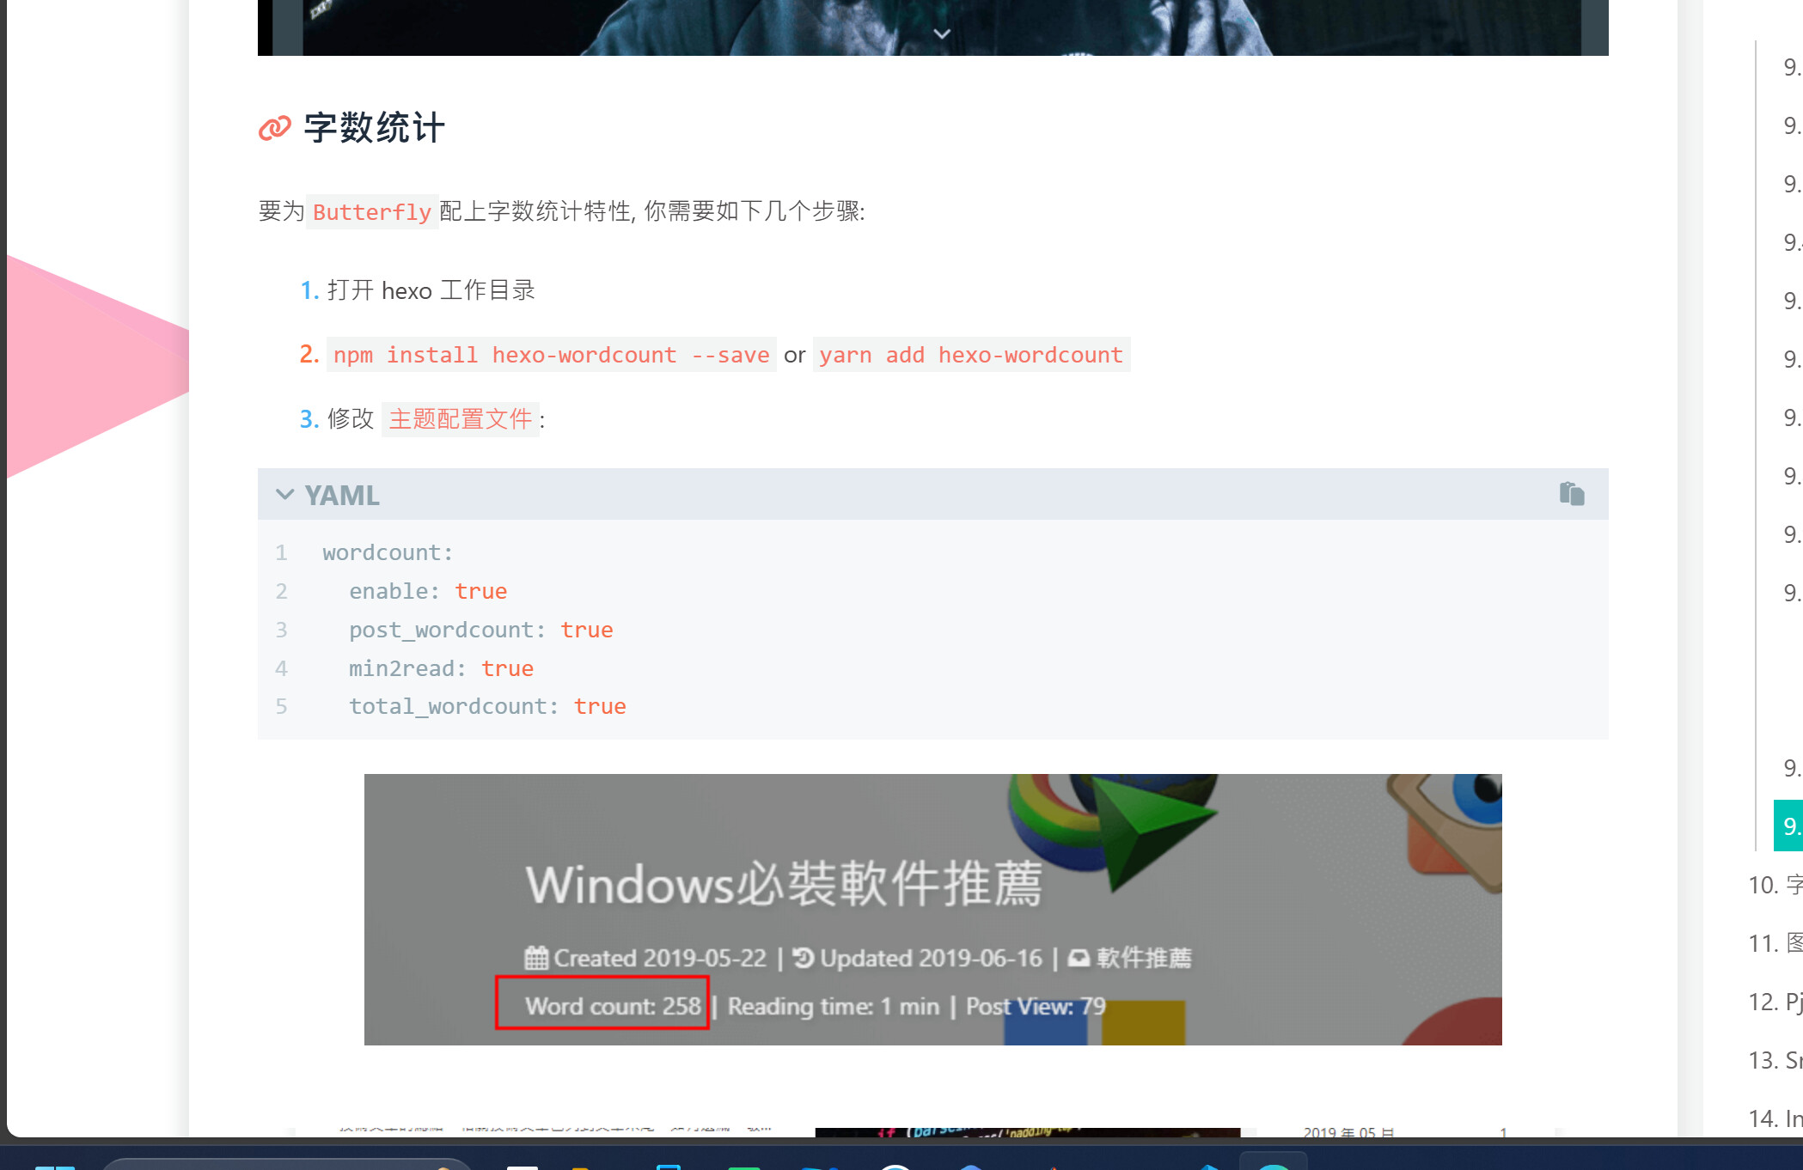Click the anchor link icon beside 字数统计

click(275, 128)
